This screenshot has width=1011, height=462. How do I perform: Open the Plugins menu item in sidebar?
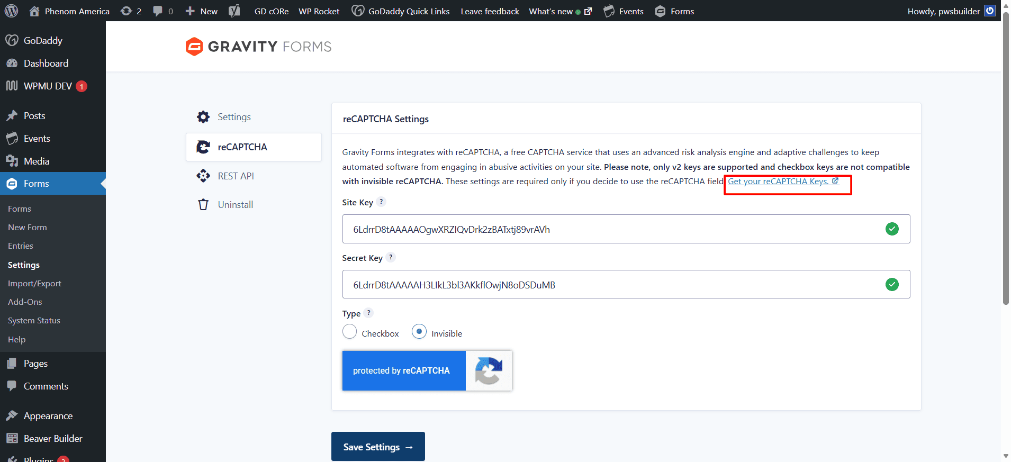tap(38, 458)
